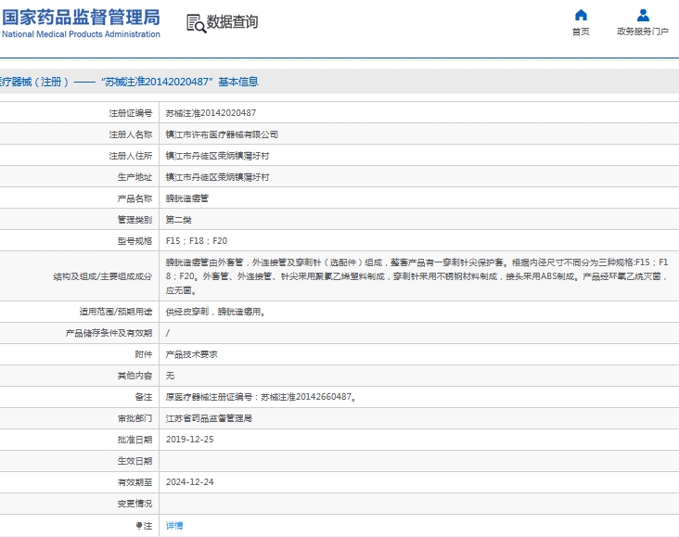Click the 生效日期 label
The height and width of the screenshot is (537, 679).
click(x=135, y=461)
